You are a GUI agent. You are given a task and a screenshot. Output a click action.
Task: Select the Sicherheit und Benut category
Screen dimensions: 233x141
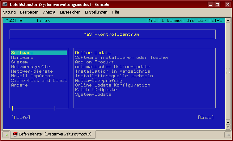click(39, 80)
